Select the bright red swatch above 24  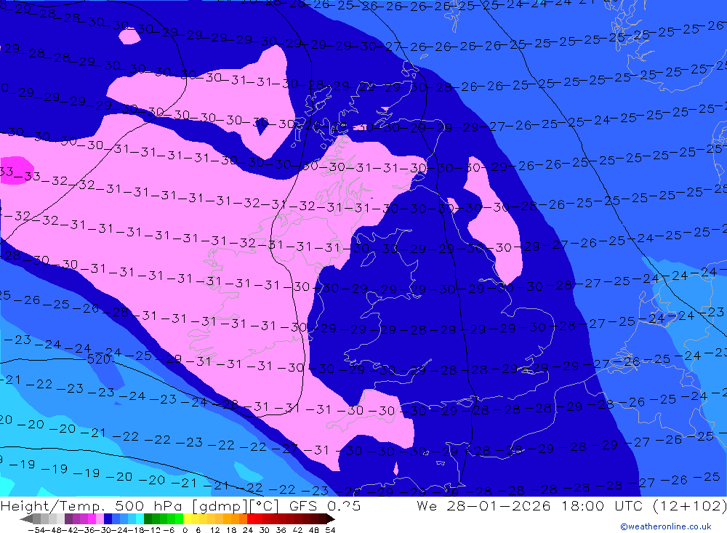pos(251,518)
